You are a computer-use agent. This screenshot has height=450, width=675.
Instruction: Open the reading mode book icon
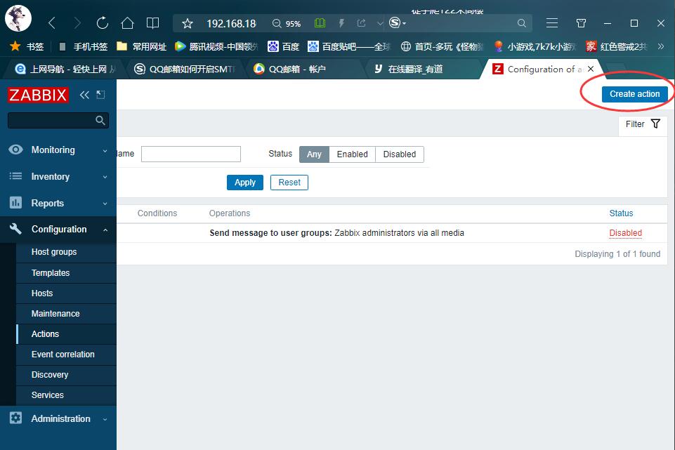152,22
